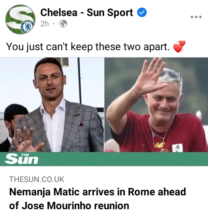The height and width of the screenshot is (220, 208).
Task: Click The Sun logo on green banner
Action: [21, 159]
